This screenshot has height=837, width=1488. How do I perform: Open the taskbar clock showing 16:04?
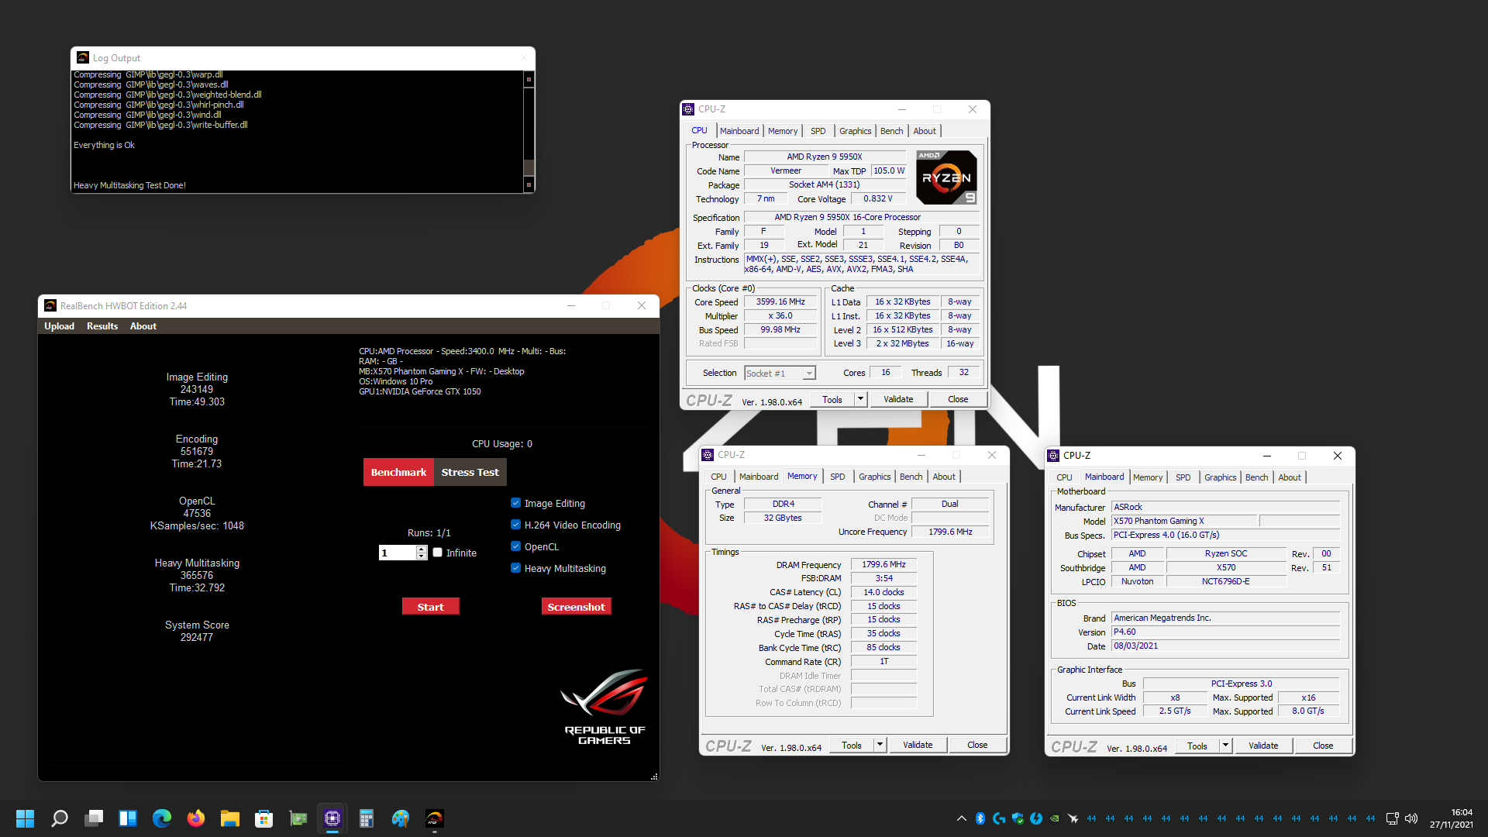pyautogui.click(x=1451, y=818)
